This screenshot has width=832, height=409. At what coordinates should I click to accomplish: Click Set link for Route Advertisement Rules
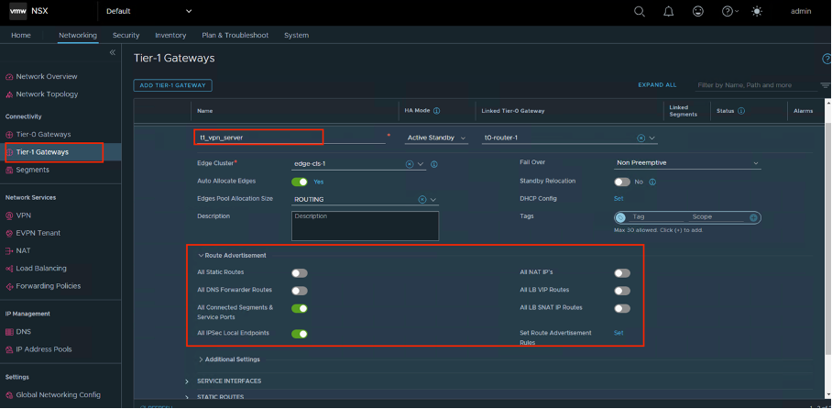click(x=618, y=333)
